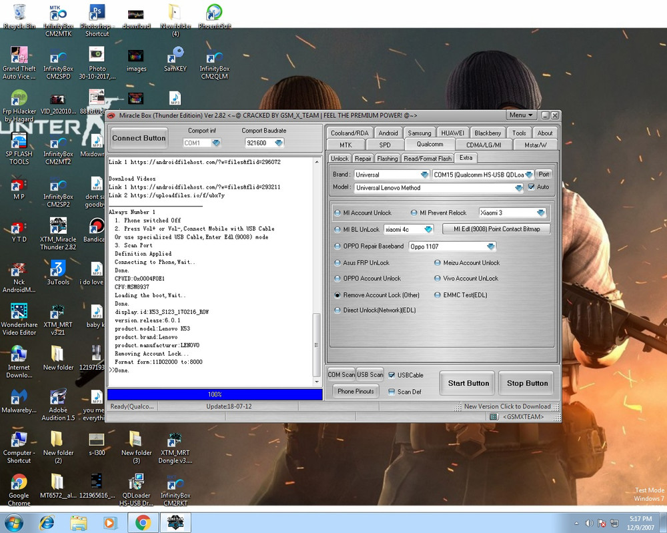
Task: Open Internet Explorer from taskbar
Action: pyautogui.click(x=47, y=522)
